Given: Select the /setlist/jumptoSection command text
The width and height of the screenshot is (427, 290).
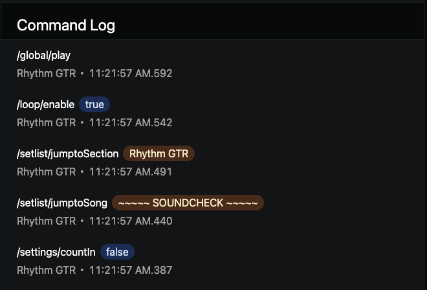Looking at the screenshot, I should [x=67, y=154].
